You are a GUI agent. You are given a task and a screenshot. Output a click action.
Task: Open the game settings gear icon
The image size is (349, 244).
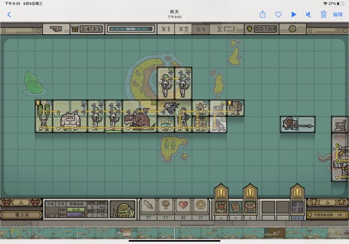pyautogui.click(x=292, y=29)
